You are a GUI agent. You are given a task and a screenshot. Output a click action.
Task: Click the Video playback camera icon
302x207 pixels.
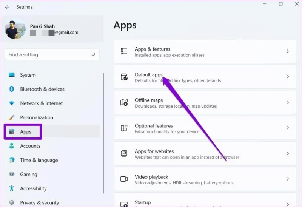pyautogui.click(x=124, y=179)
